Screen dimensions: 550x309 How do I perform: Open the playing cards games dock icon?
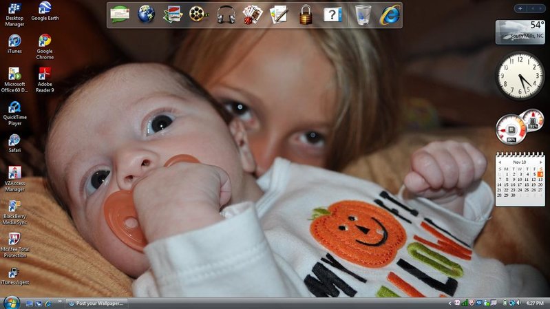[253, 14]
